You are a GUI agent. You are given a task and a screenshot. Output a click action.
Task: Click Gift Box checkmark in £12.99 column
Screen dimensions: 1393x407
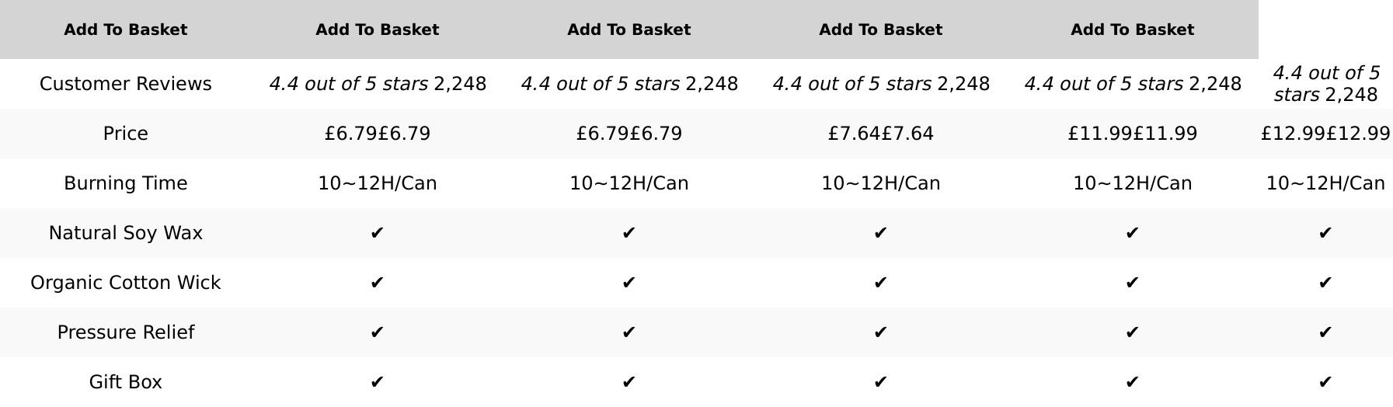(x=1325, y=382)
